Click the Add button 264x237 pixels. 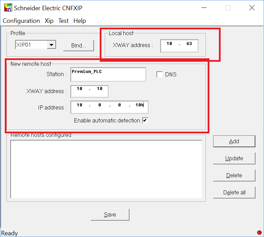pos(234,142)
